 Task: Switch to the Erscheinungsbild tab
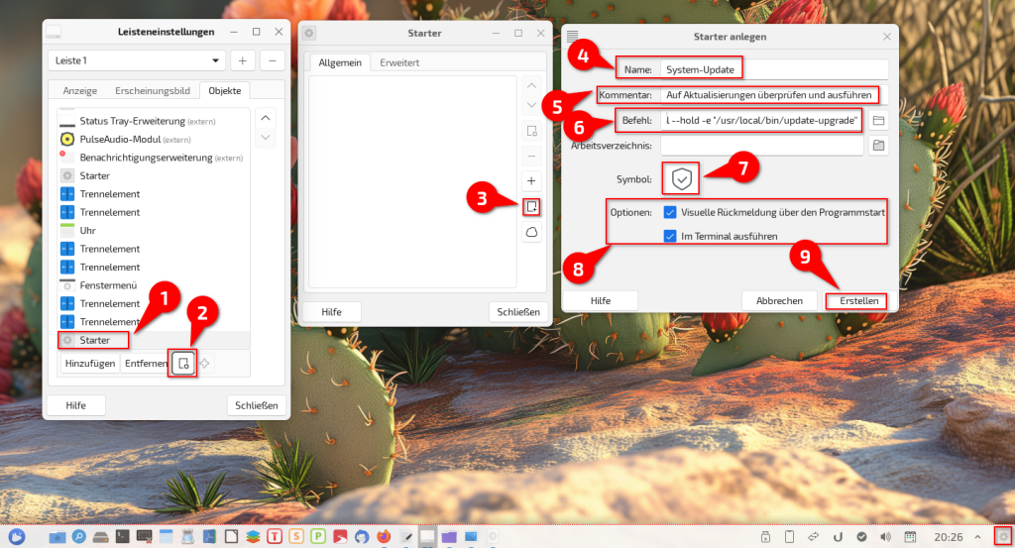(152, 90)
